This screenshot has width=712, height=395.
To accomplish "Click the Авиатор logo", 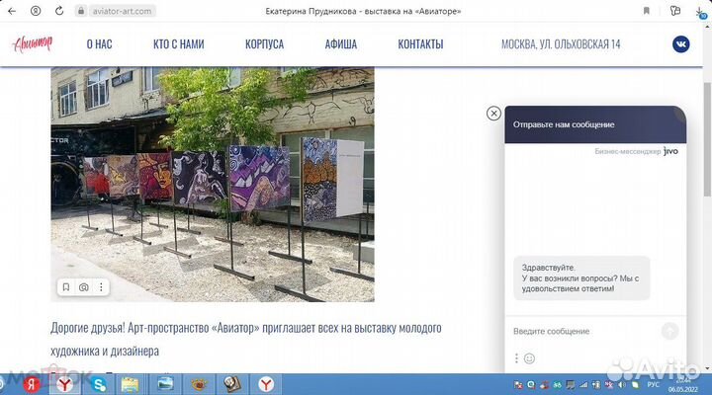I will [x=36, y=44].
